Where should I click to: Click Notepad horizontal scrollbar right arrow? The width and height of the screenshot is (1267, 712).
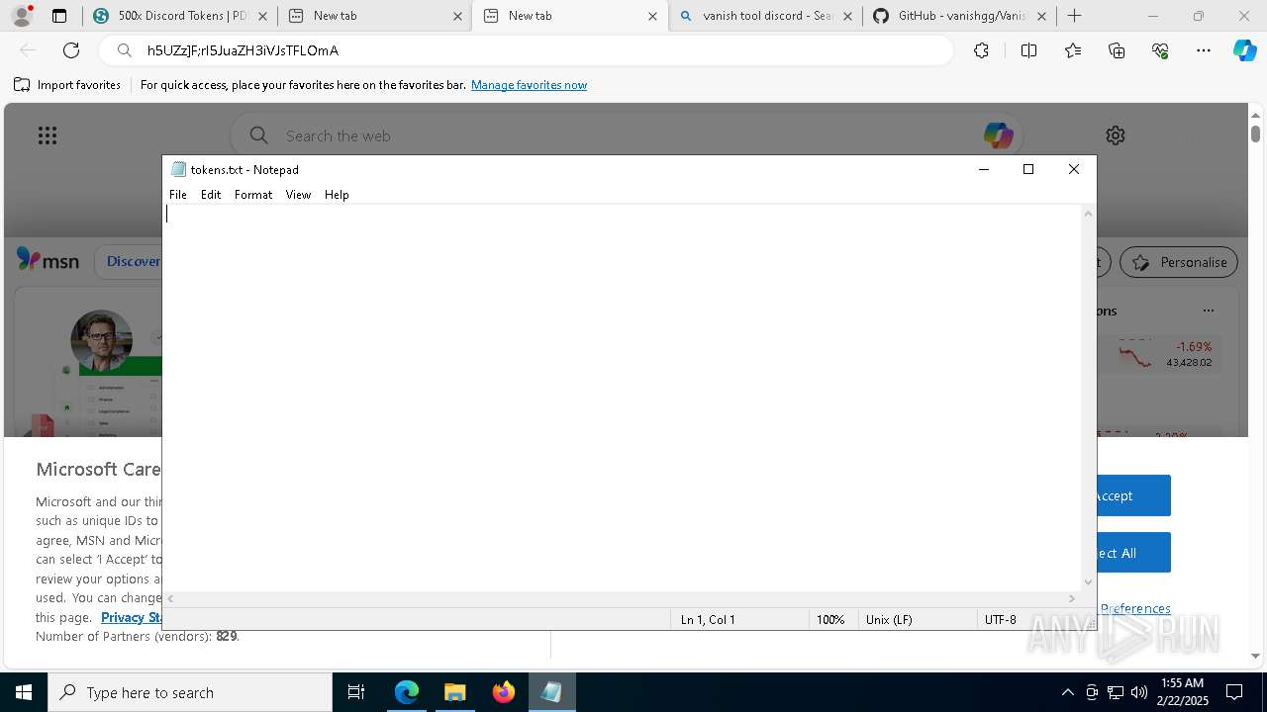(x=1071, y=598)
